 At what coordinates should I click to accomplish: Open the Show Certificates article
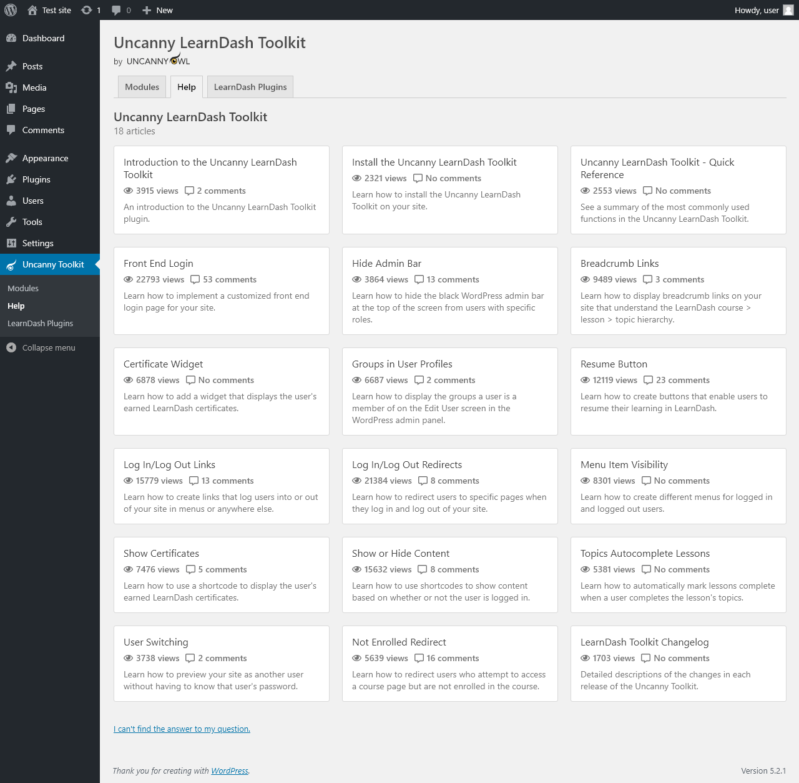click(x=222, y=575)
